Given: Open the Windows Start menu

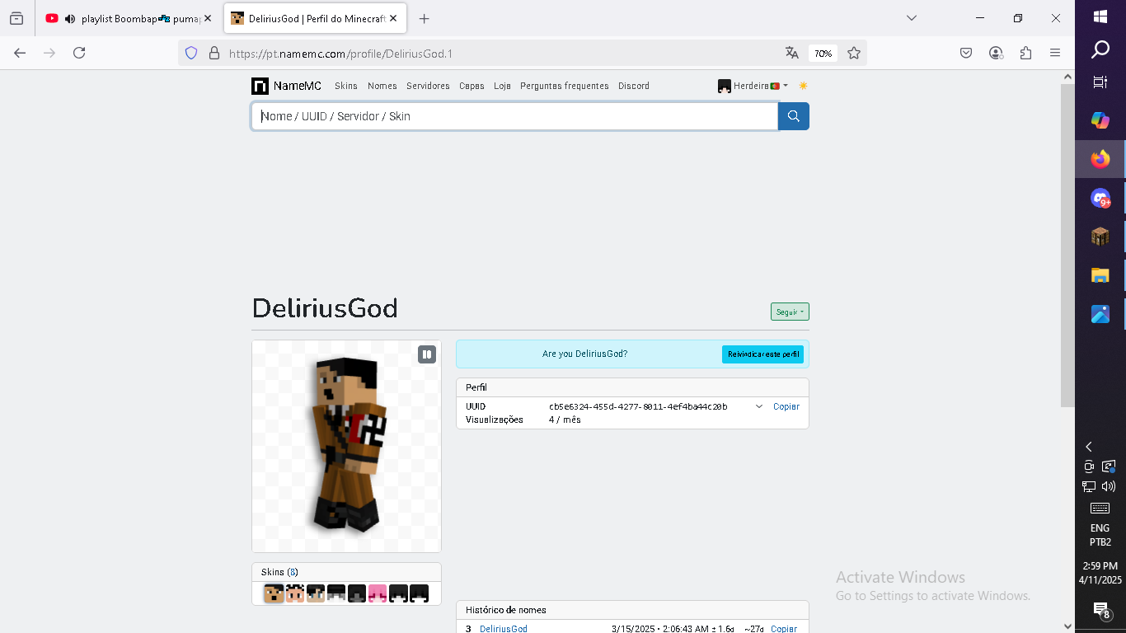Looking at the screenshot, I should pyautogui.click(x=1100, y=16).
